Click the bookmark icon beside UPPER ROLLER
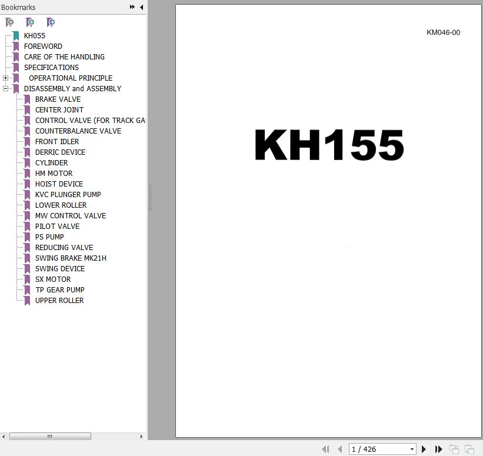 click(27, 301)
